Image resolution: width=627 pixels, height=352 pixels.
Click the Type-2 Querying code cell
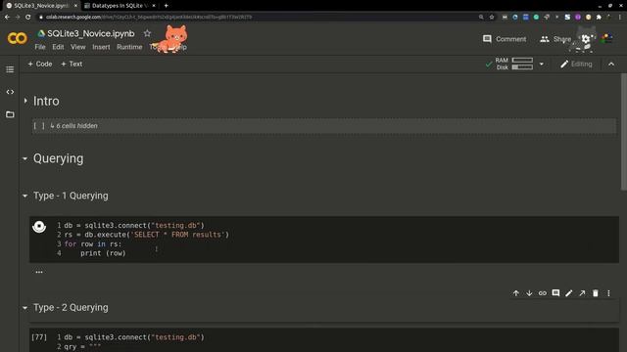tap(336, 341)
